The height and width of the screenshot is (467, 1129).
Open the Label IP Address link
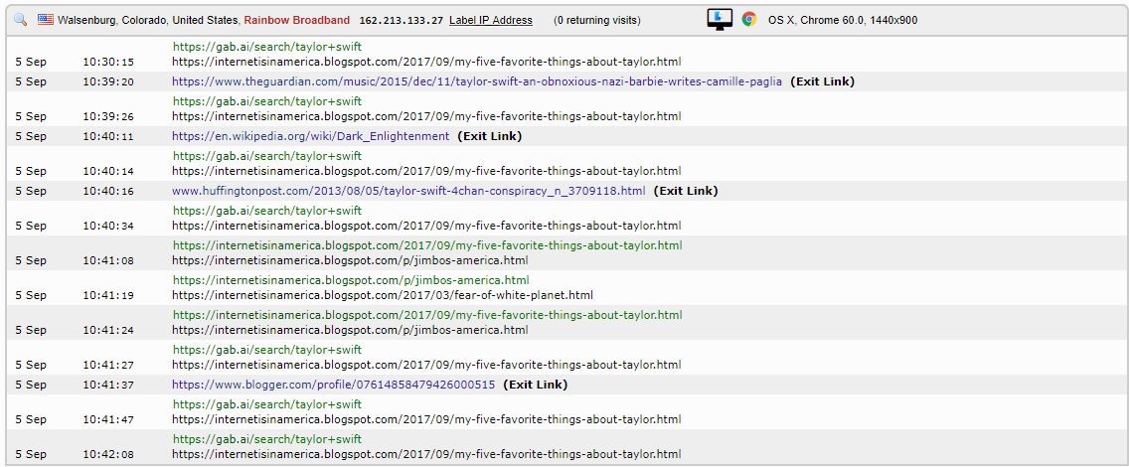point(491,20)
